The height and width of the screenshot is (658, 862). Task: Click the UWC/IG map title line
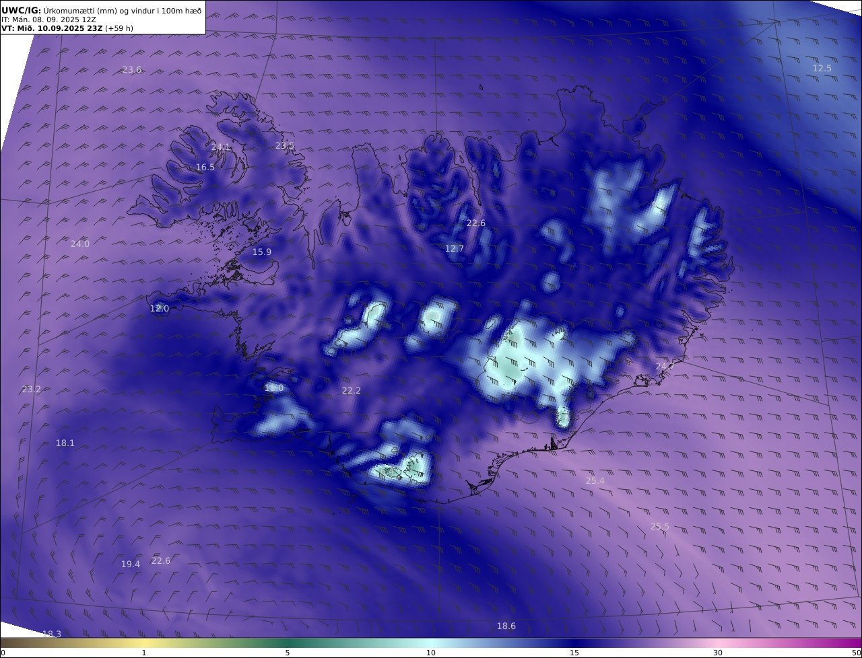point(102,11)
